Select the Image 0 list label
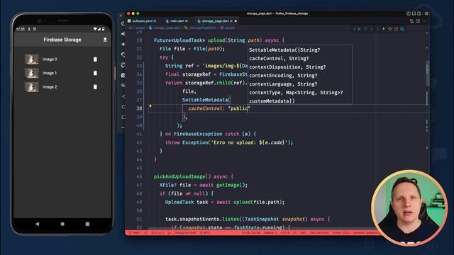The image size is (454, 255). click(x=50, y=59)
